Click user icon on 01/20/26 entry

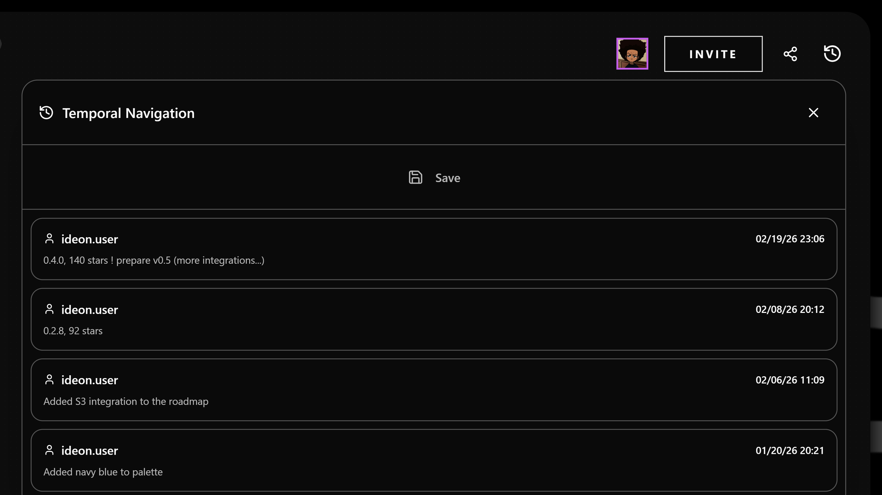pos(49,450)
